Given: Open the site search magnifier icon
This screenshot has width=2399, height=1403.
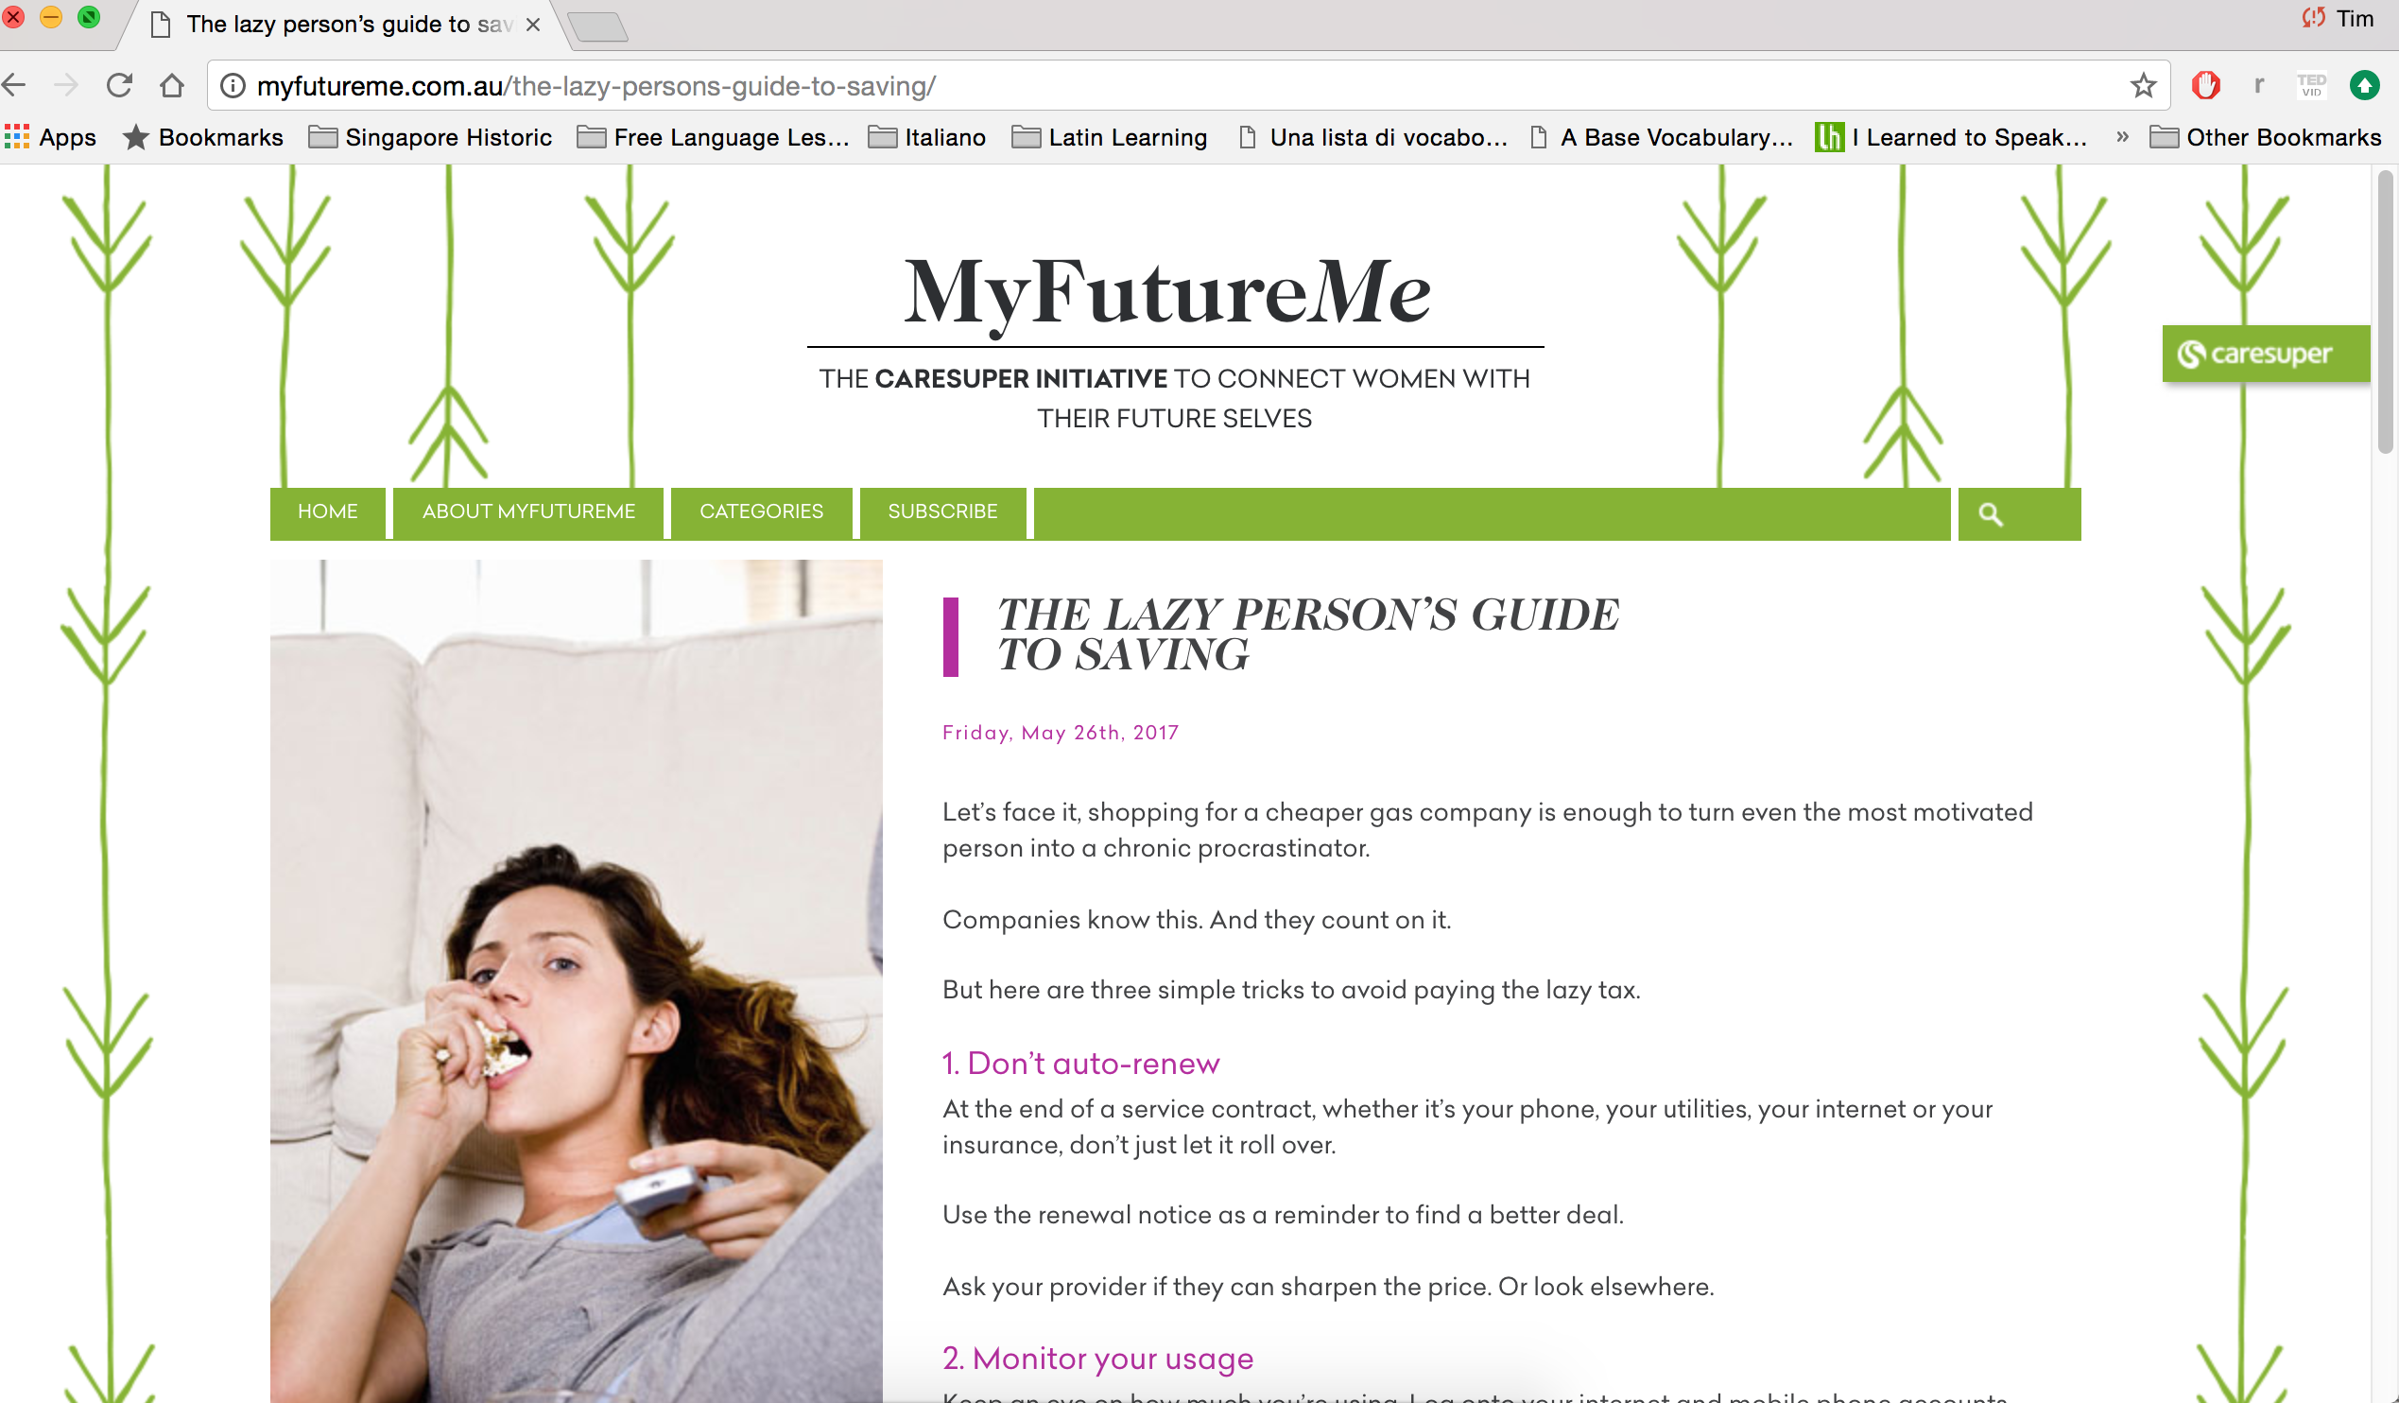Looking at the screenshot, I should [1991, 514].
